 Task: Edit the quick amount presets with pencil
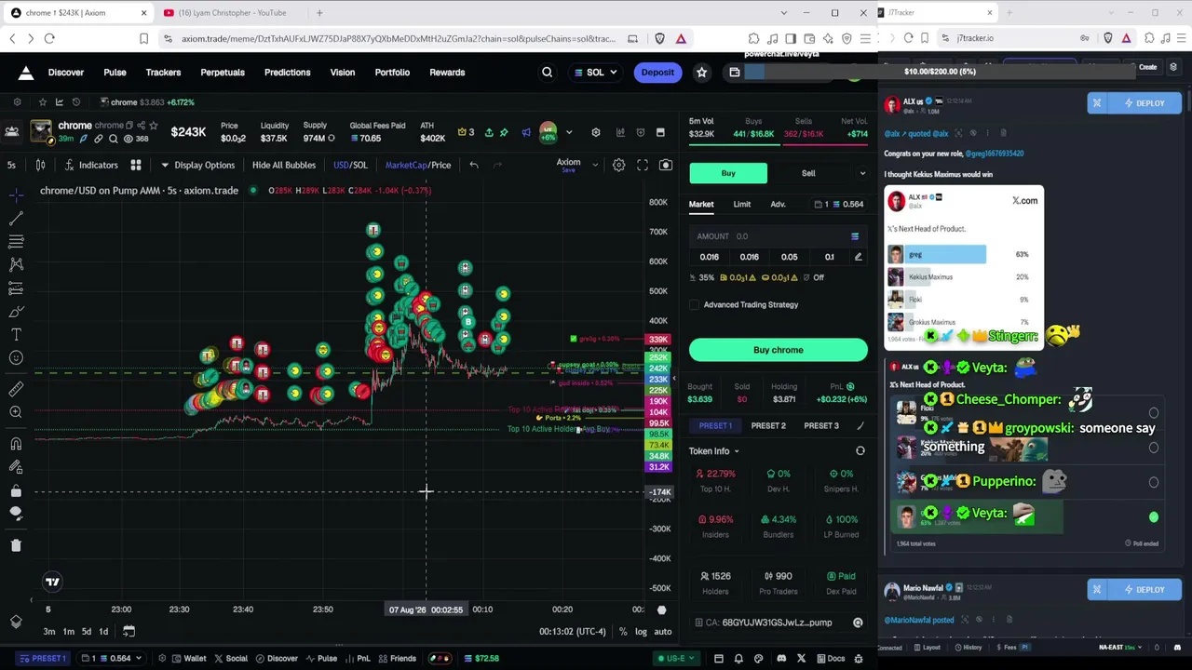pos(858,257)
